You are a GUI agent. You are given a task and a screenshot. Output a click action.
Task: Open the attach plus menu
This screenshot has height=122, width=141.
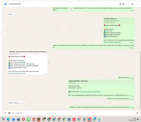coord(5,113)
